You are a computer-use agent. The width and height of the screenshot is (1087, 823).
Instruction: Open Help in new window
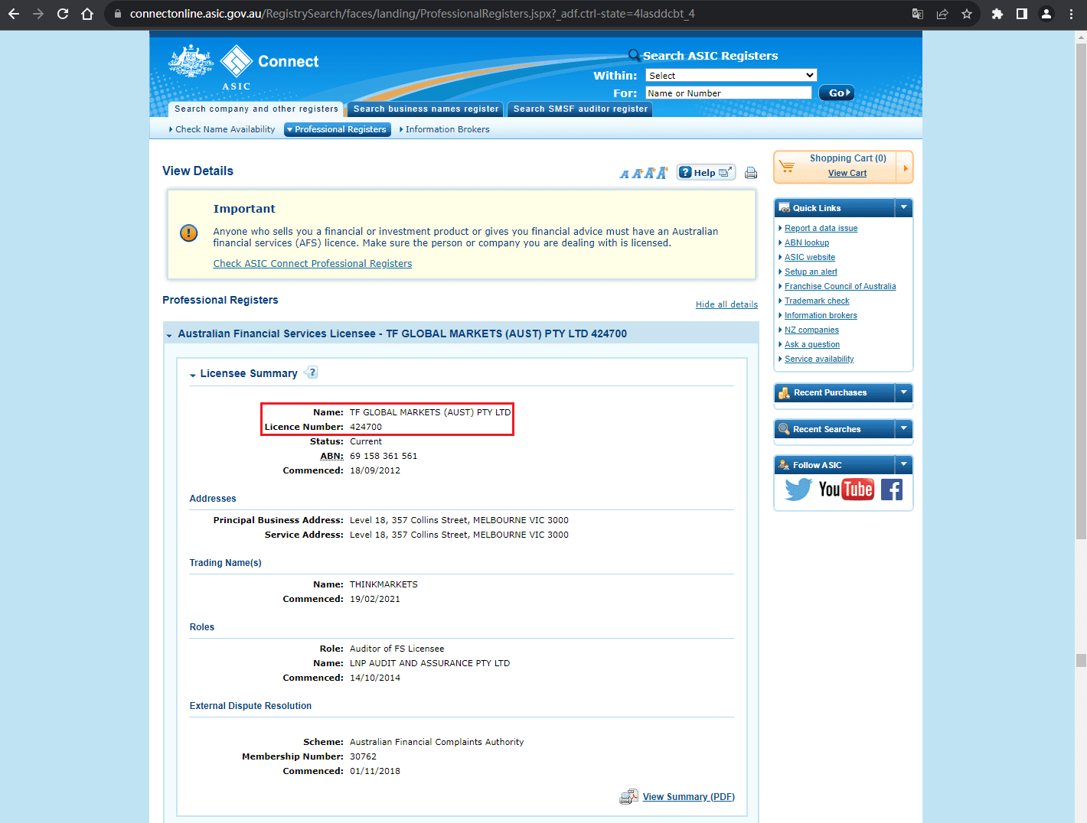tap(706, 172)
